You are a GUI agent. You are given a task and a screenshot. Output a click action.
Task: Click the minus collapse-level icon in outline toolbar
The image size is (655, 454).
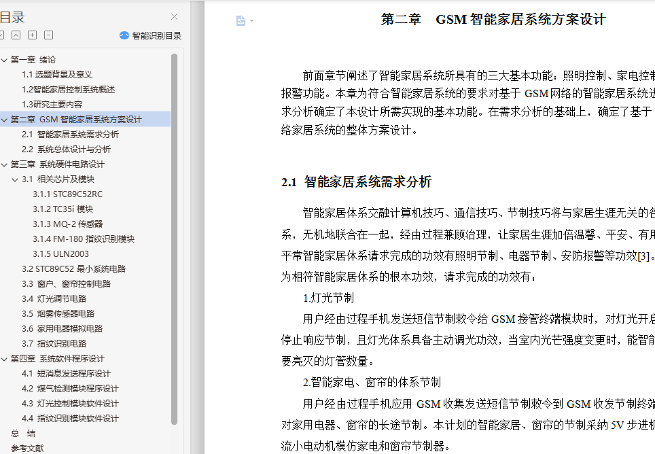tap(48, 35)
